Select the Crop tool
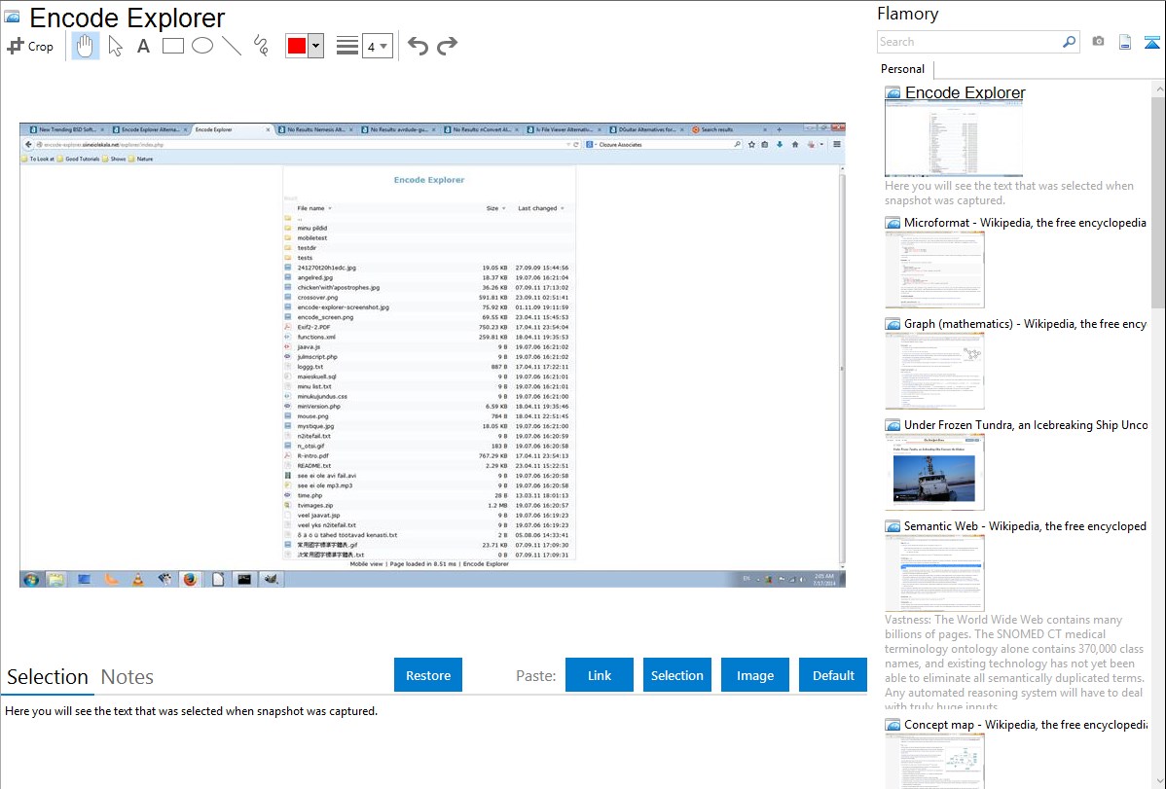 click(x=30, y=46)
